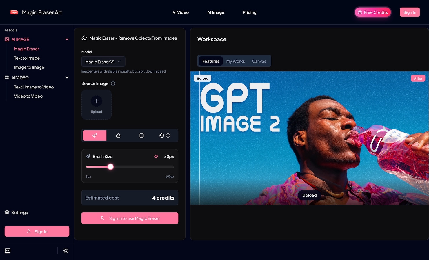This screenshot has width=429, height=260.
Task: Click the Magic Eraser Art brand name
Action: pos(42,12)
